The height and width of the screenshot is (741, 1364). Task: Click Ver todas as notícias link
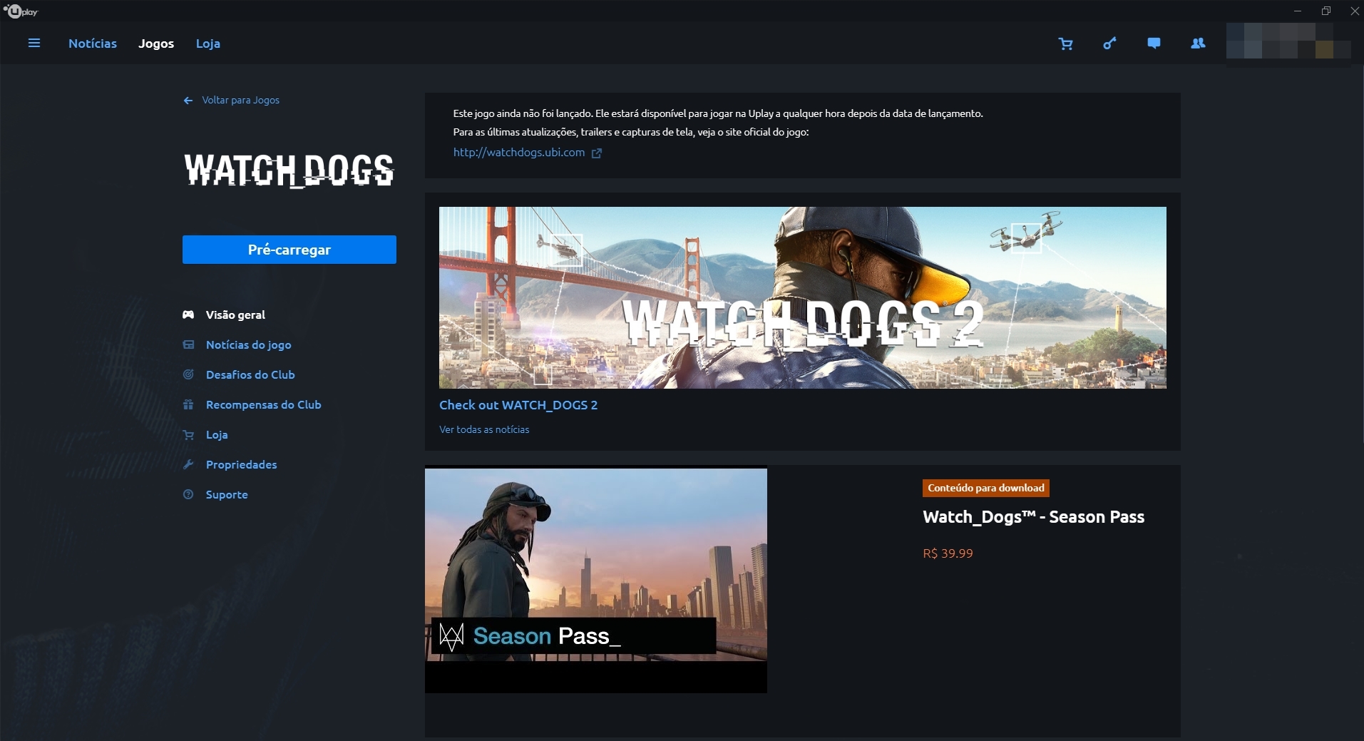click(x=484, y=429)
